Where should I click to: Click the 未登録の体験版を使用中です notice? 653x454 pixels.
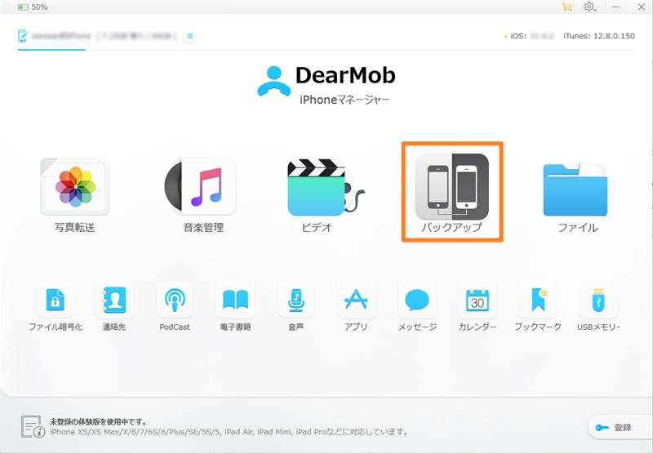98,421
